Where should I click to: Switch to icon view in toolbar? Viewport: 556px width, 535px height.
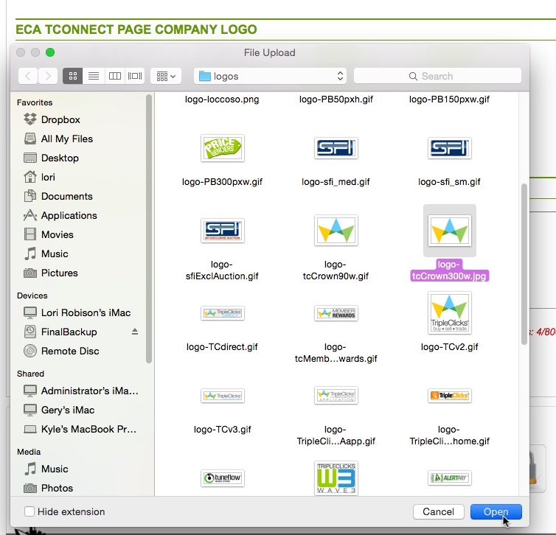click(73, 76)
